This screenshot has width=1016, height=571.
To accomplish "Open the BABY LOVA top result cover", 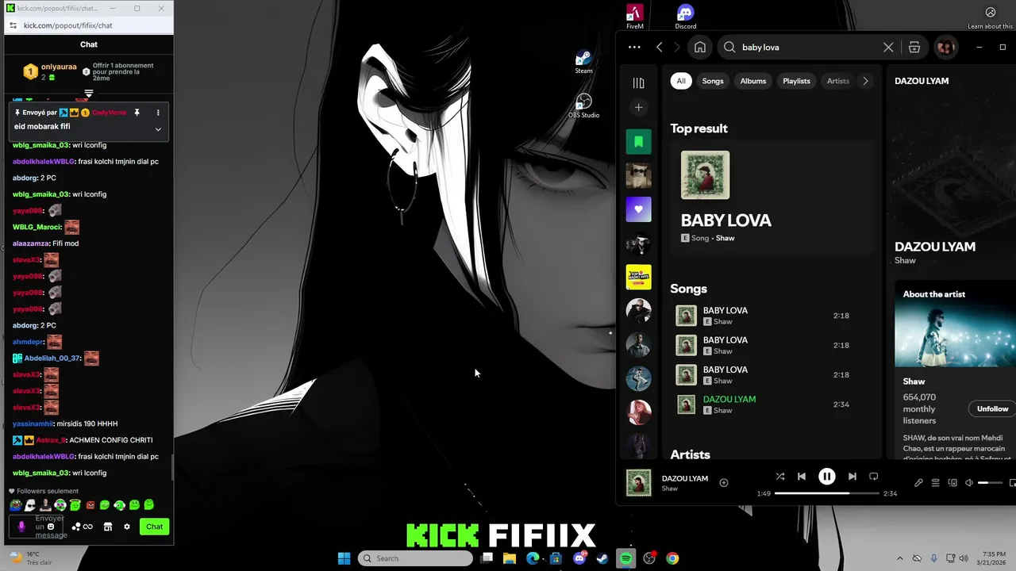I will tap(705, 175).
